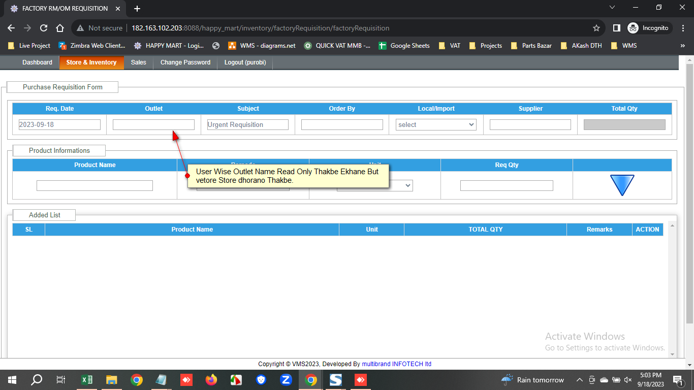Click the Rain tomorrow weather widget
This screenshot has width=694, height=390.
[x=533, y=380]
